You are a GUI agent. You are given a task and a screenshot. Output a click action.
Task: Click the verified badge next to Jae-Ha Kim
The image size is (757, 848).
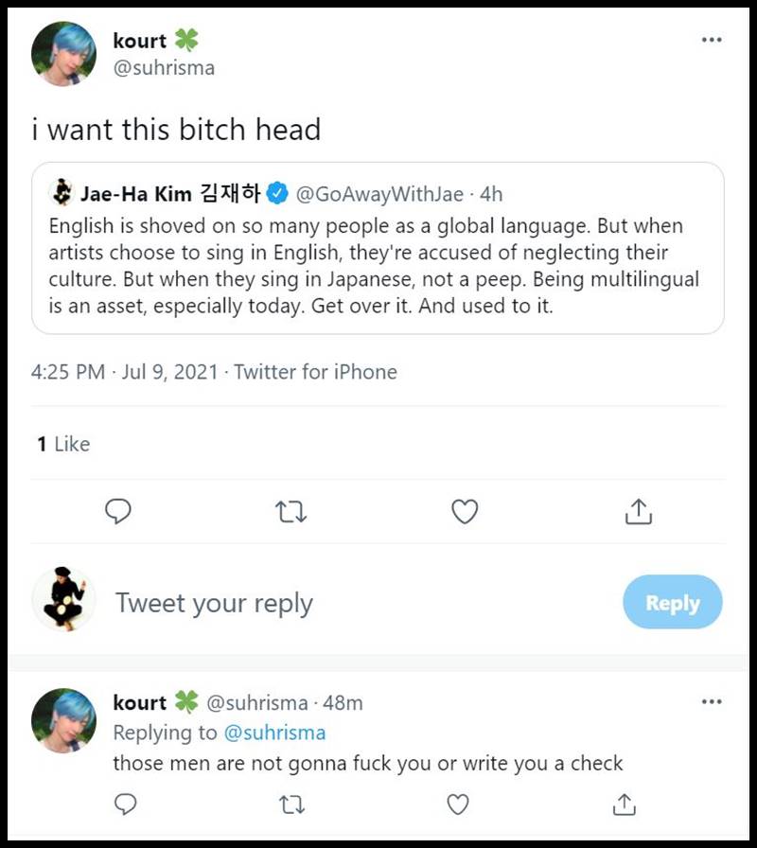(x=276, y=194)
